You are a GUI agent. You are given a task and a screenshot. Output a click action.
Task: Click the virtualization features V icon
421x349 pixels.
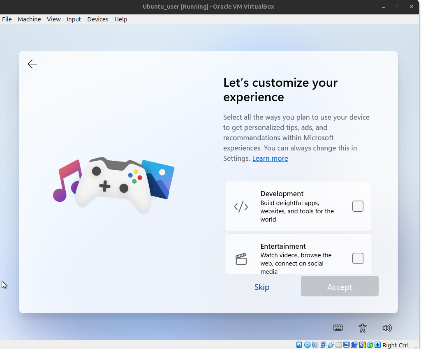(362, 345)
